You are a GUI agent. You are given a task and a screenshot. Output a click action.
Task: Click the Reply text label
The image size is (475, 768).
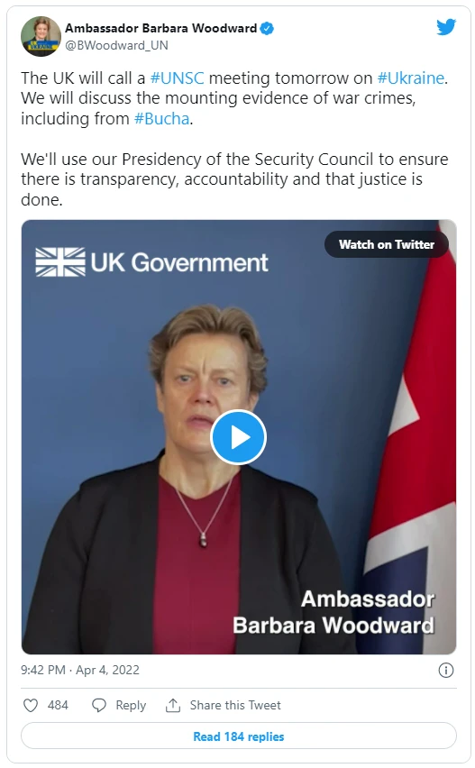tap(131, 705)
